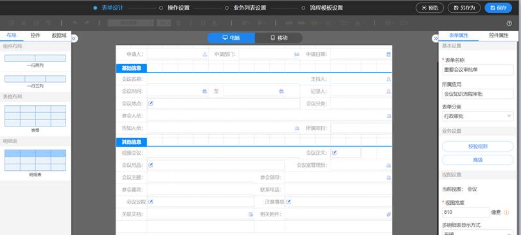Select the 控件 tab
Image resolution: width=521 pixels, height=235 pixels.
[x=35, y=35]
